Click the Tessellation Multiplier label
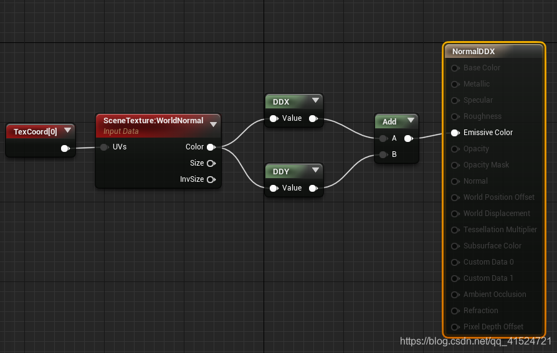557x353 pixels. (500, 229)
